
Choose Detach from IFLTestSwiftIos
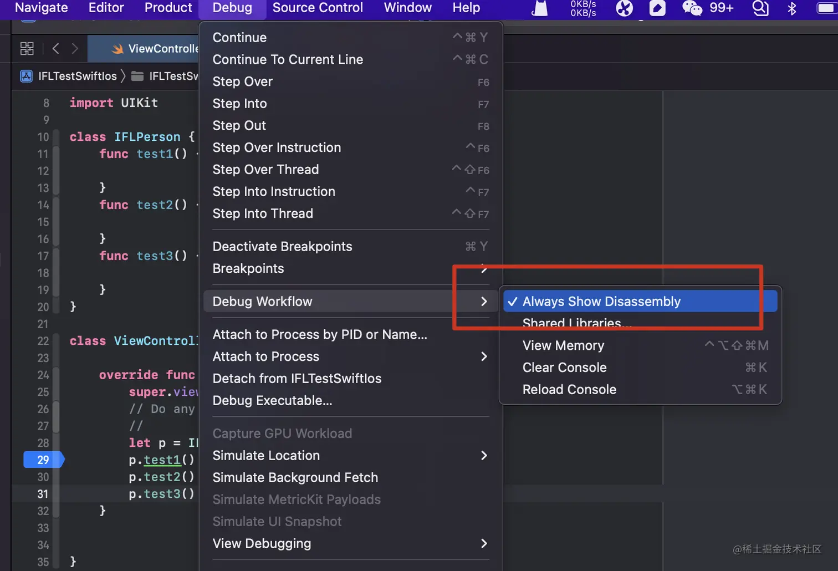[x=351, y=379]
